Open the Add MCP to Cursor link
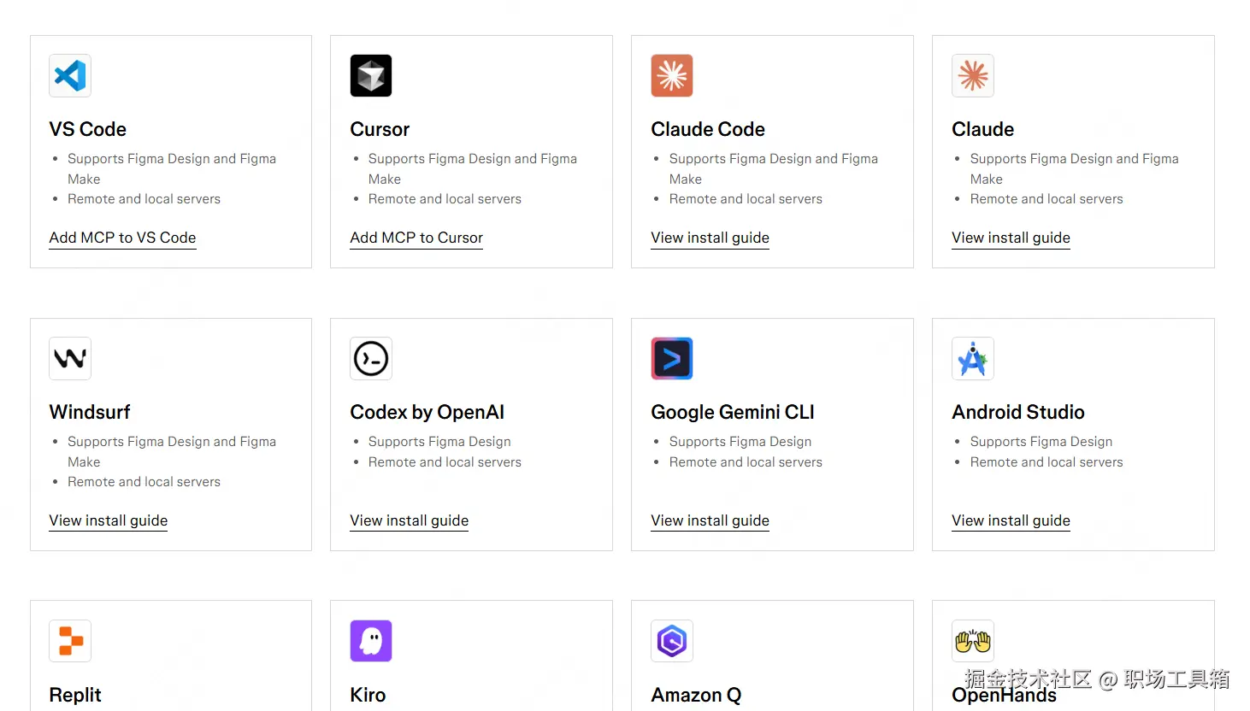The height and width of the screenshot is (711, 1250). click(x=416, y=238)
